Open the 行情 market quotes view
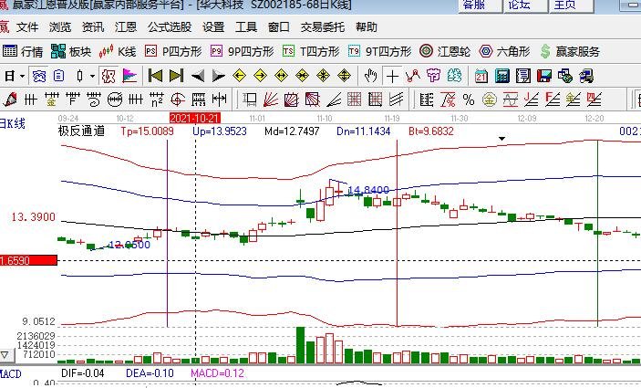 (x=23, y=51)
